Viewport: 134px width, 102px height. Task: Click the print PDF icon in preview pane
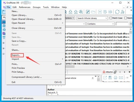click(x=116, y=78)
